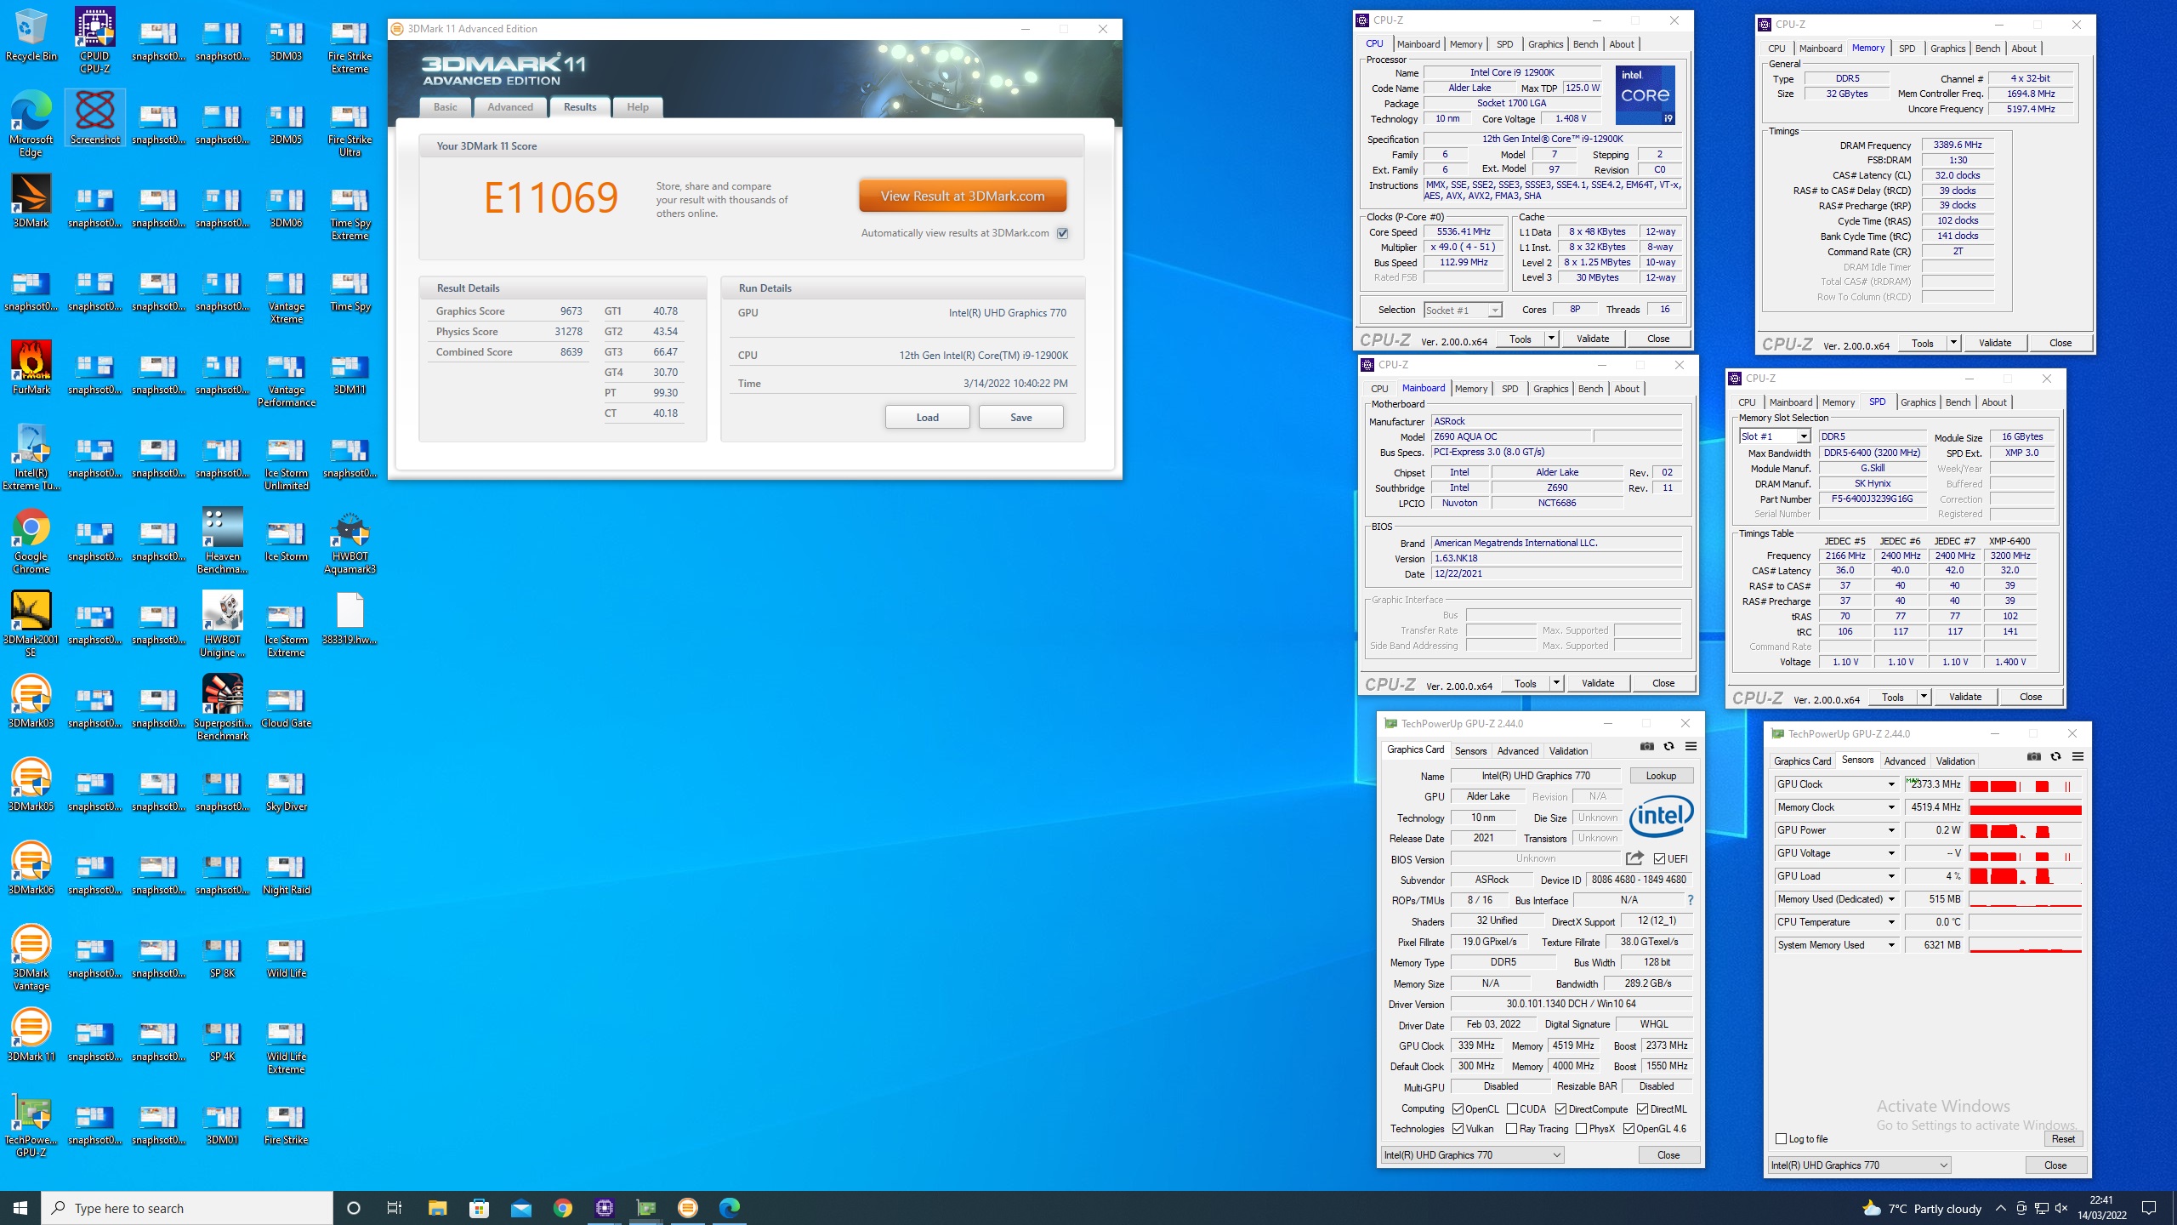
Task: Open the FurMark desktop icon
Action: [x=31, y=368]
